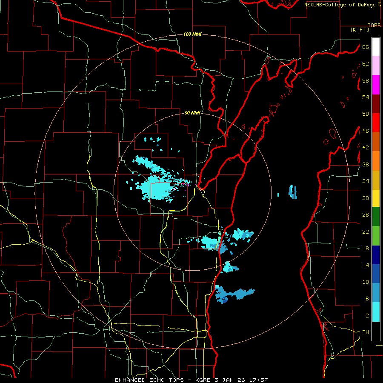Click the legend value "42"
Image resolution: width=383 pixels, height=383 pixels.
coord(366,148)
